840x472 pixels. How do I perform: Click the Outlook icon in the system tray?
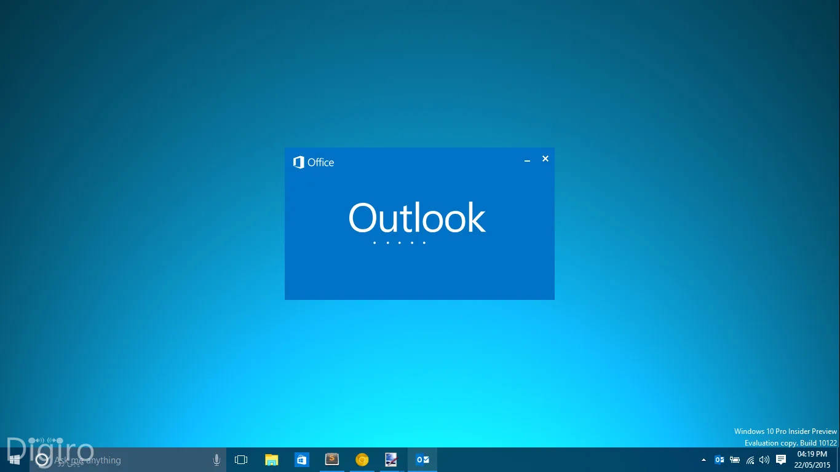point(719,460)
